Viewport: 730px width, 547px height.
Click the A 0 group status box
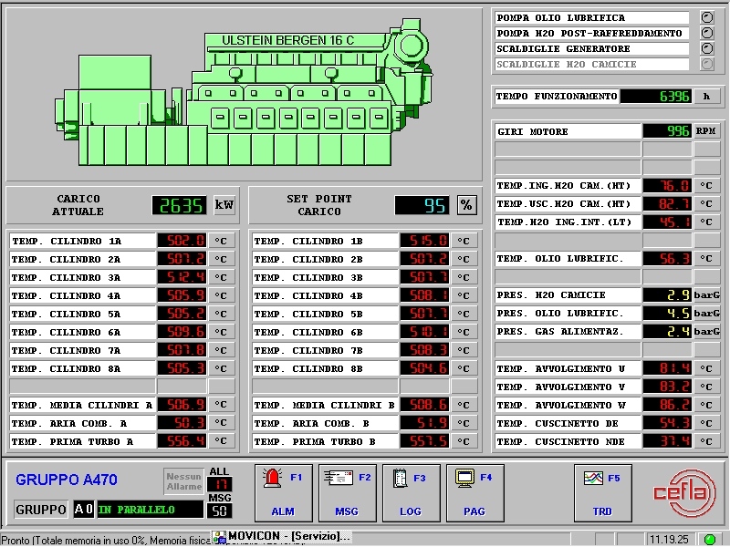[x=84, y=510]
